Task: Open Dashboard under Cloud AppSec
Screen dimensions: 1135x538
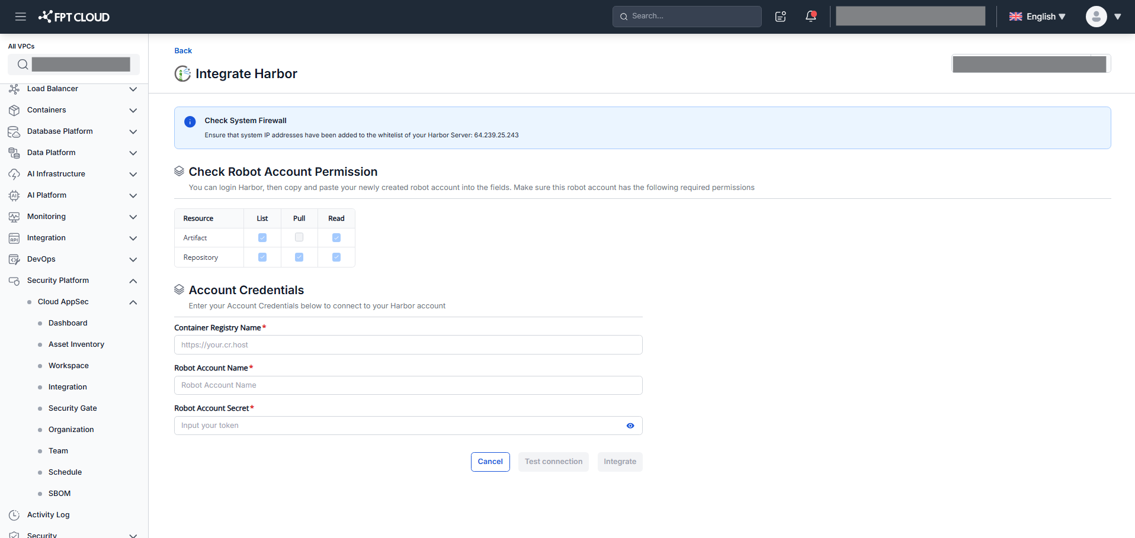Action: (x=68, y=323)
